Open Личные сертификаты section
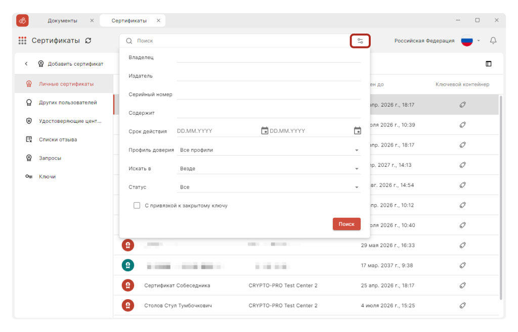 click(64, 84)
